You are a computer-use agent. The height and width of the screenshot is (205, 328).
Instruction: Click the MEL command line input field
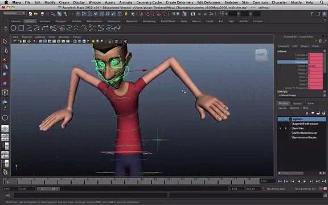pyautogui.click(x=91, y=195)
